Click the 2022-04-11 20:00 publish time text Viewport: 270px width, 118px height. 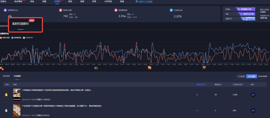[29, 100]
